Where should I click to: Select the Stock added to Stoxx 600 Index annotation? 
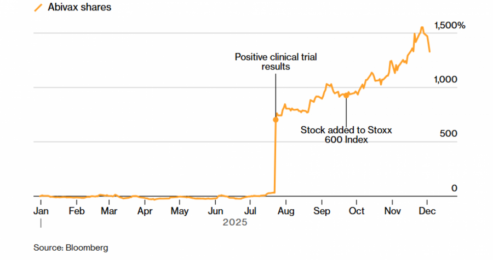pyautogui.click(x=347, y=135)
